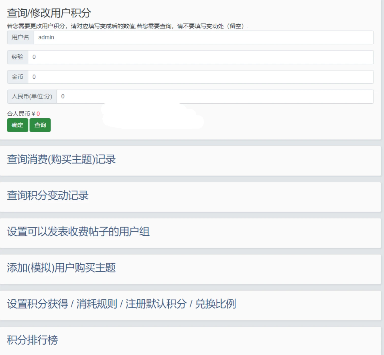Image resolution: width=384 pixels, height=355 pixels.
Task: Click the green 确定 confirm button
Action: [17, 125]
